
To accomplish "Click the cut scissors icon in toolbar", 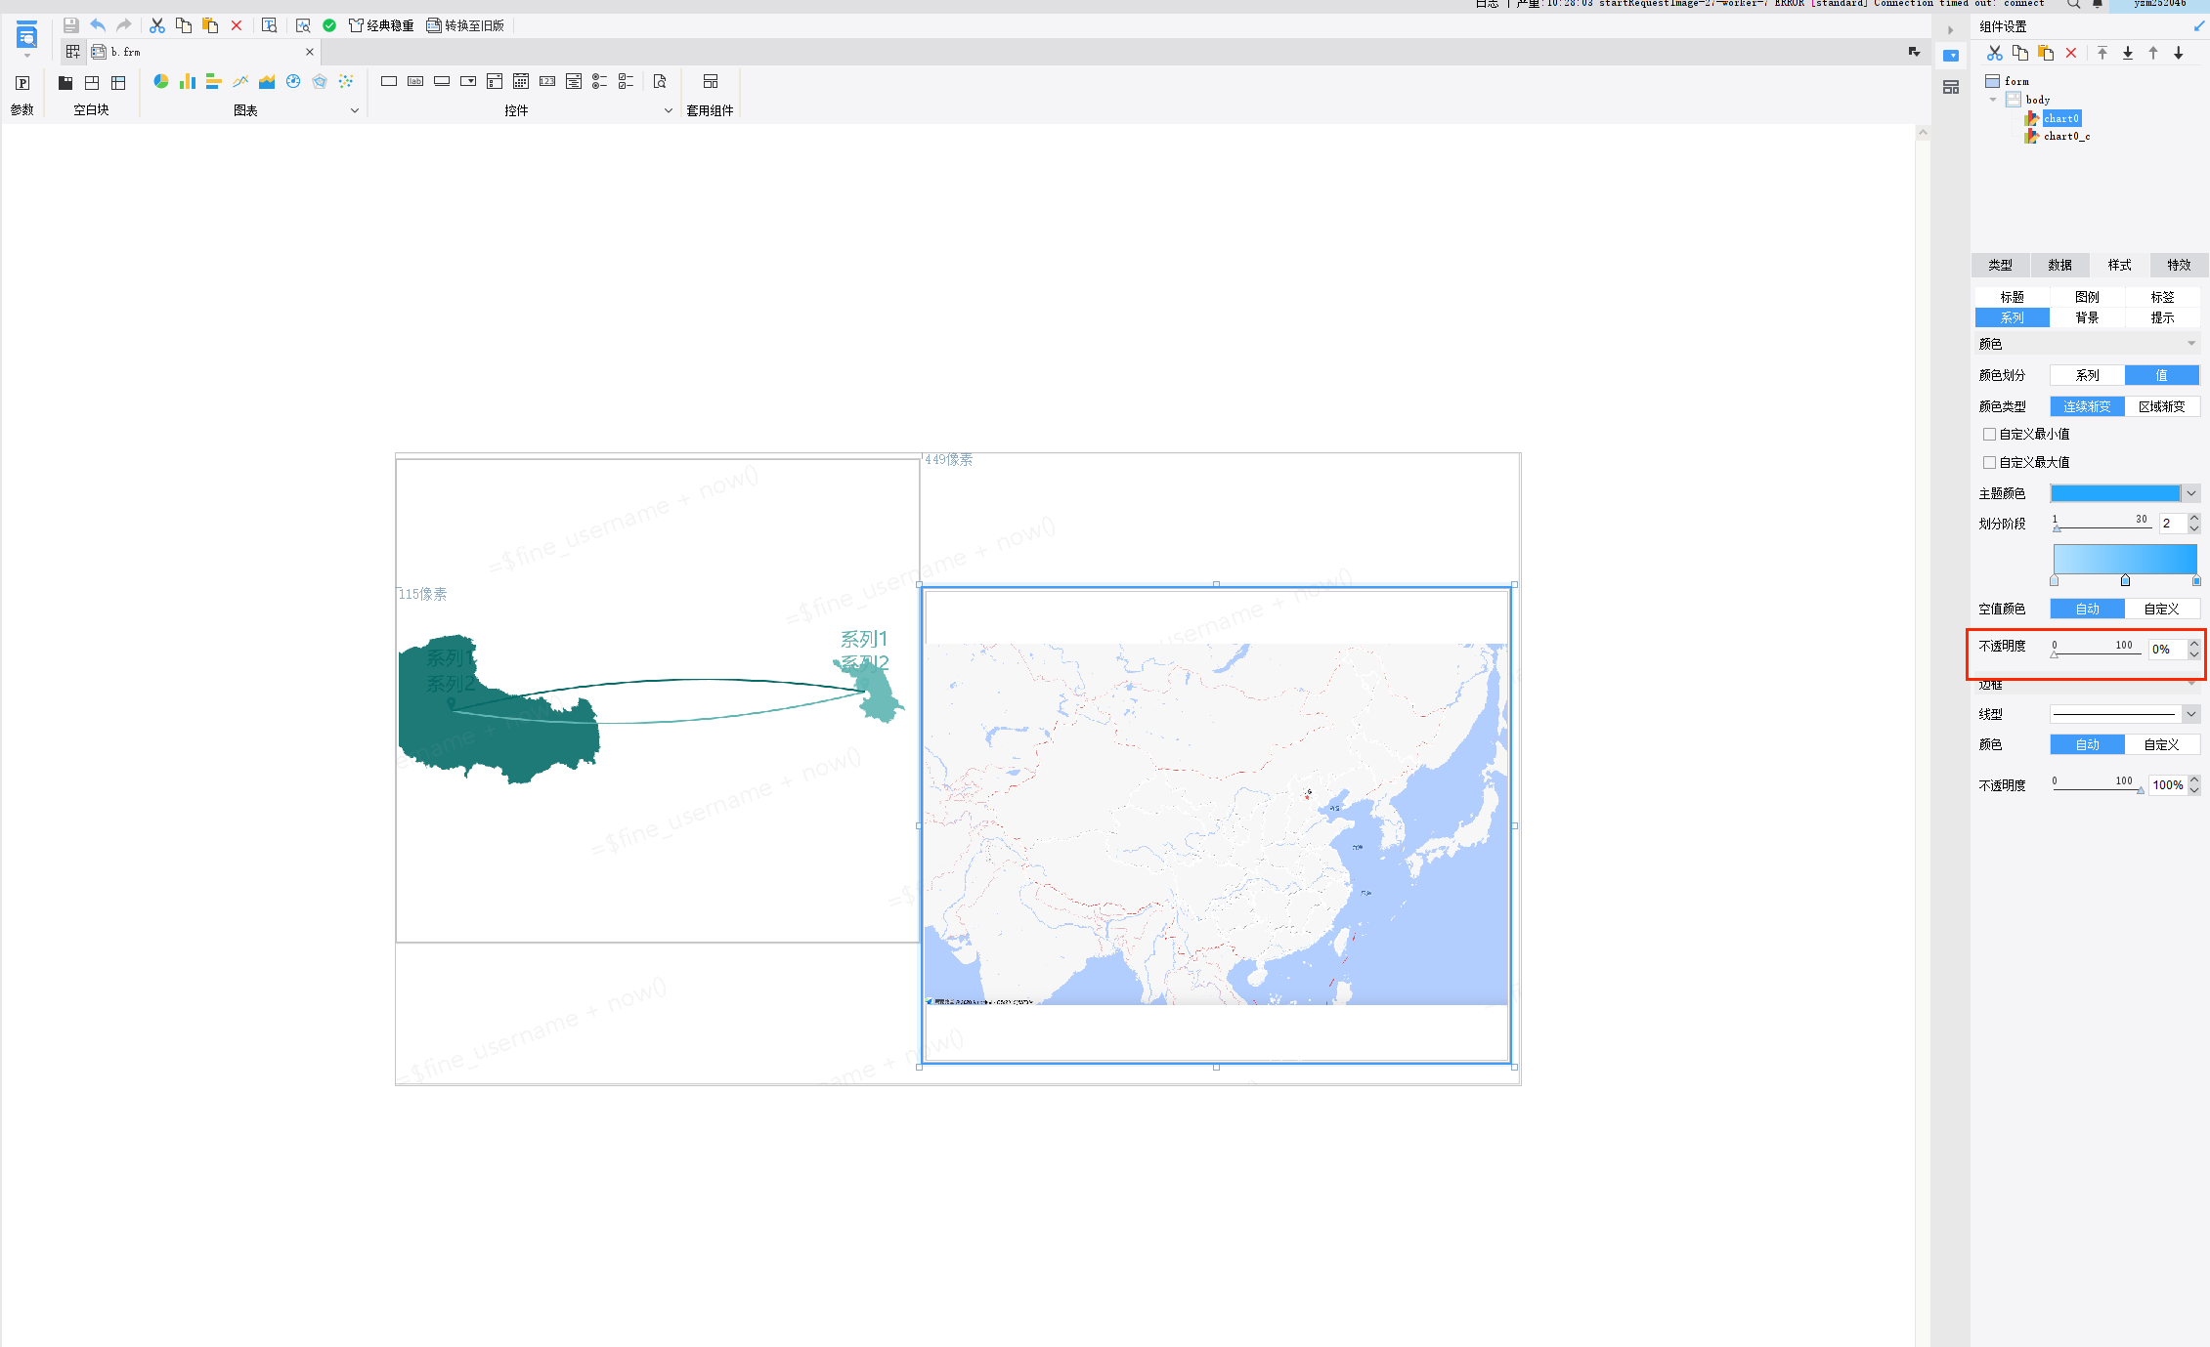I will click(x=156, y=25).
